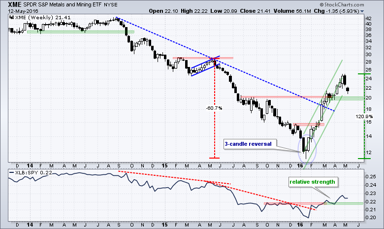
Task: Click the 0.20 ratio axis label
Action: click(x=371, y=218)
